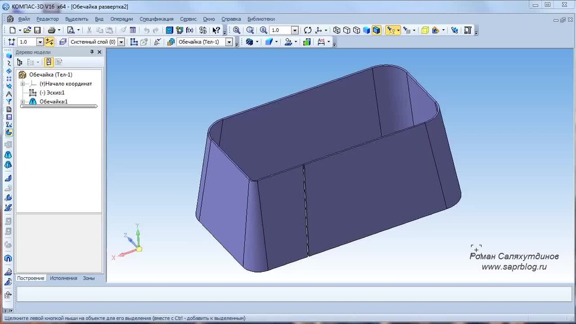Toggle shaded with edges display mode
The width and height of the screenshot is (576, 324).
[x=376, y=30]
